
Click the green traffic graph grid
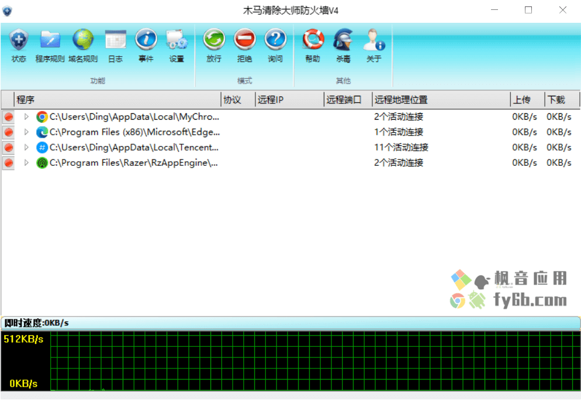click(x=315, y=361)
